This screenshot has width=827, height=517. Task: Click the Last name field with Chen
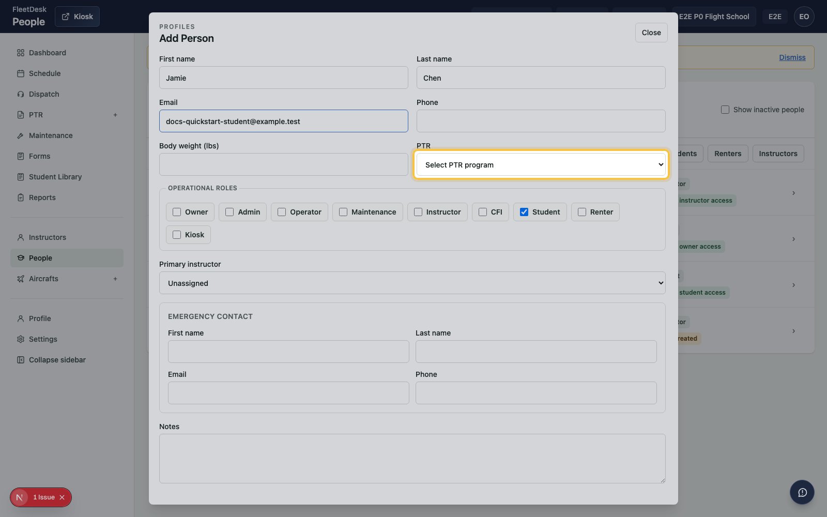coord(541,78)
